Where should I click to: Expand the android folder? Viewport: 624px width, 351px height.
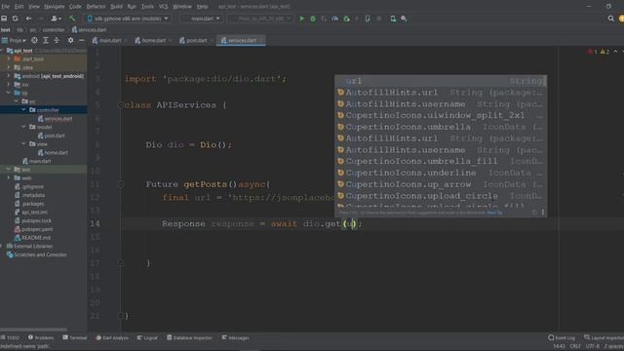(x=9, y=76)
